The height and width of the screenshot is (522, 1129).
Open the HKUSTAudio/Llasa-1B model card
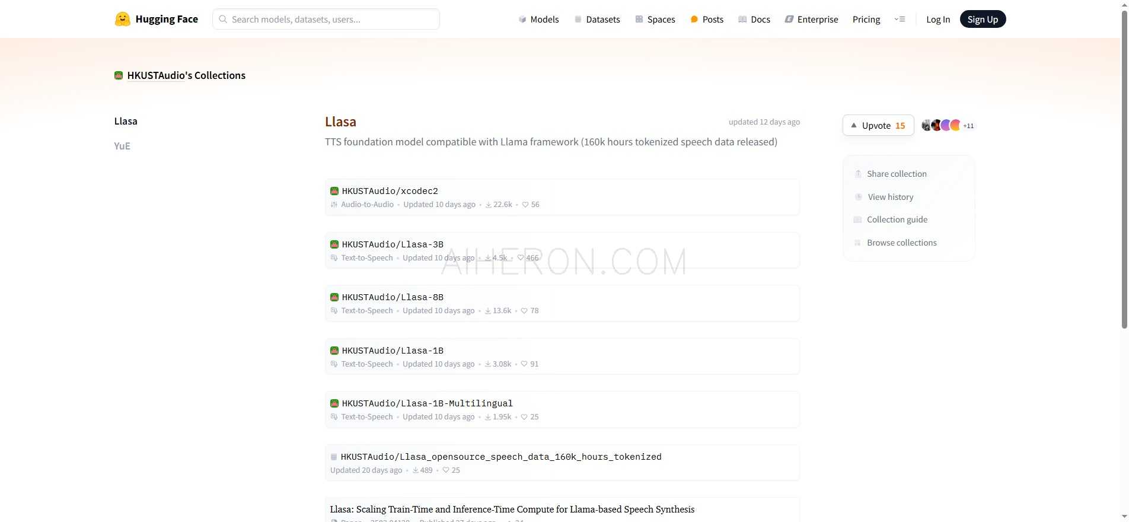coord(562,357)
